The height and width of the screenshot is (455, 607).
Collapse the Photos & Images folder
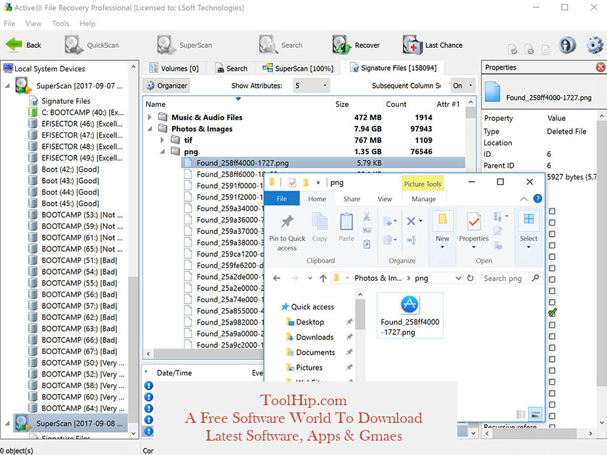[x=150, y=129]
